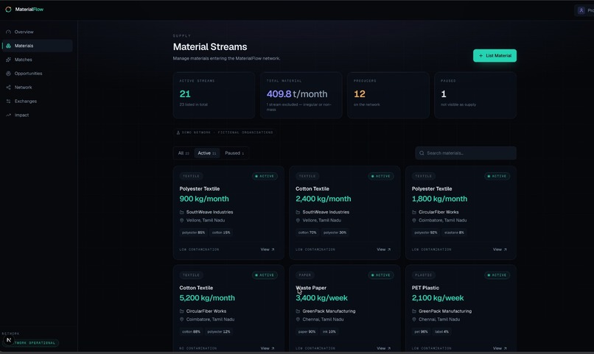Viewport: 594px width, 354px height.
Task: Open the profile avatar icon
Action: click(x=581, y=10)
